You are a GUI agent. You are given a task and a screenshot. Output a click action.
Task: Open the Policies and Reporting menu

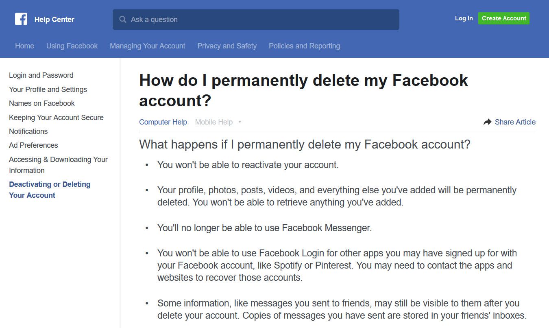[x=304, y=46]
